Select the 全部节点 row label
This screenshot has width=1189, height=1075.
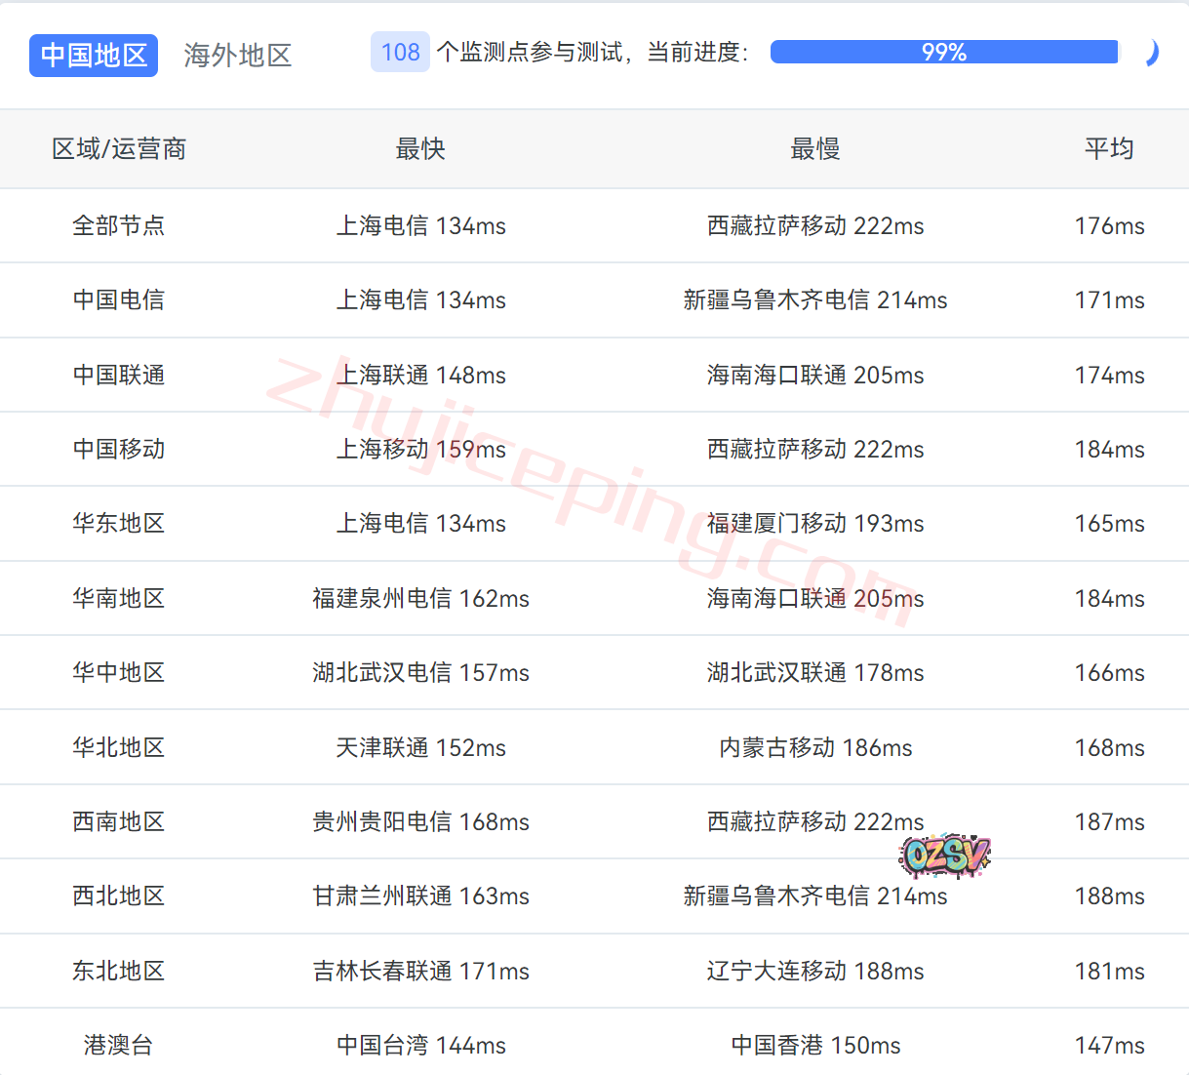(x=119, y=226)
